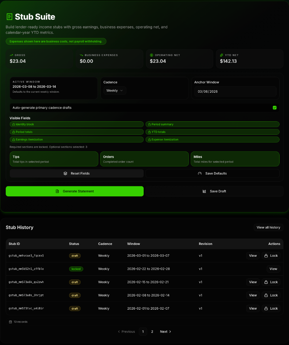
Task: Click the Operating Net circle icon
Action: pyautogui.click(x=151, y=55)
